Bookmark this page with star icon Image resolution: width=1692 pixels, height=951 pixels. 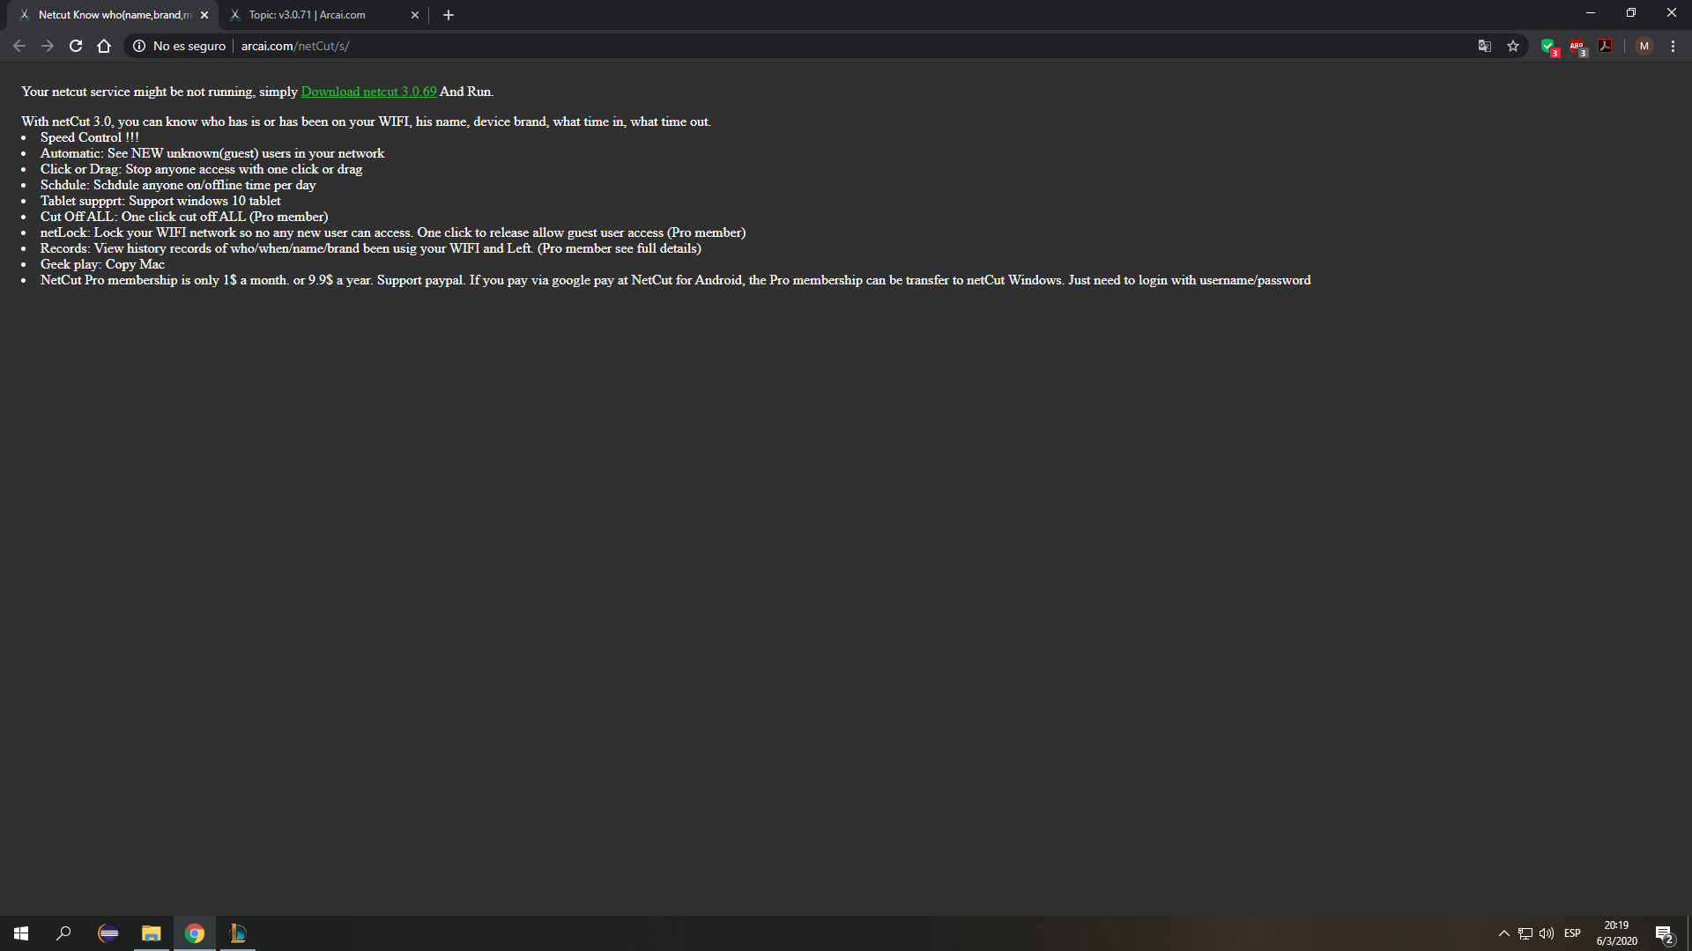[1513, 46]
